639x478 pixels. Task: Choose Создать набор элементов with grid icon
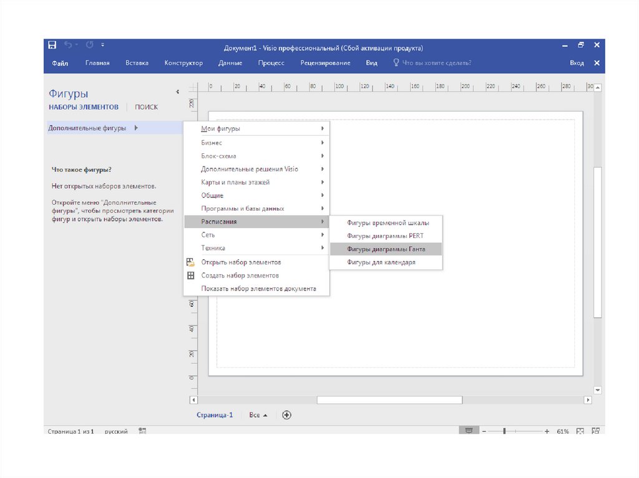click(x=240, y=275)
